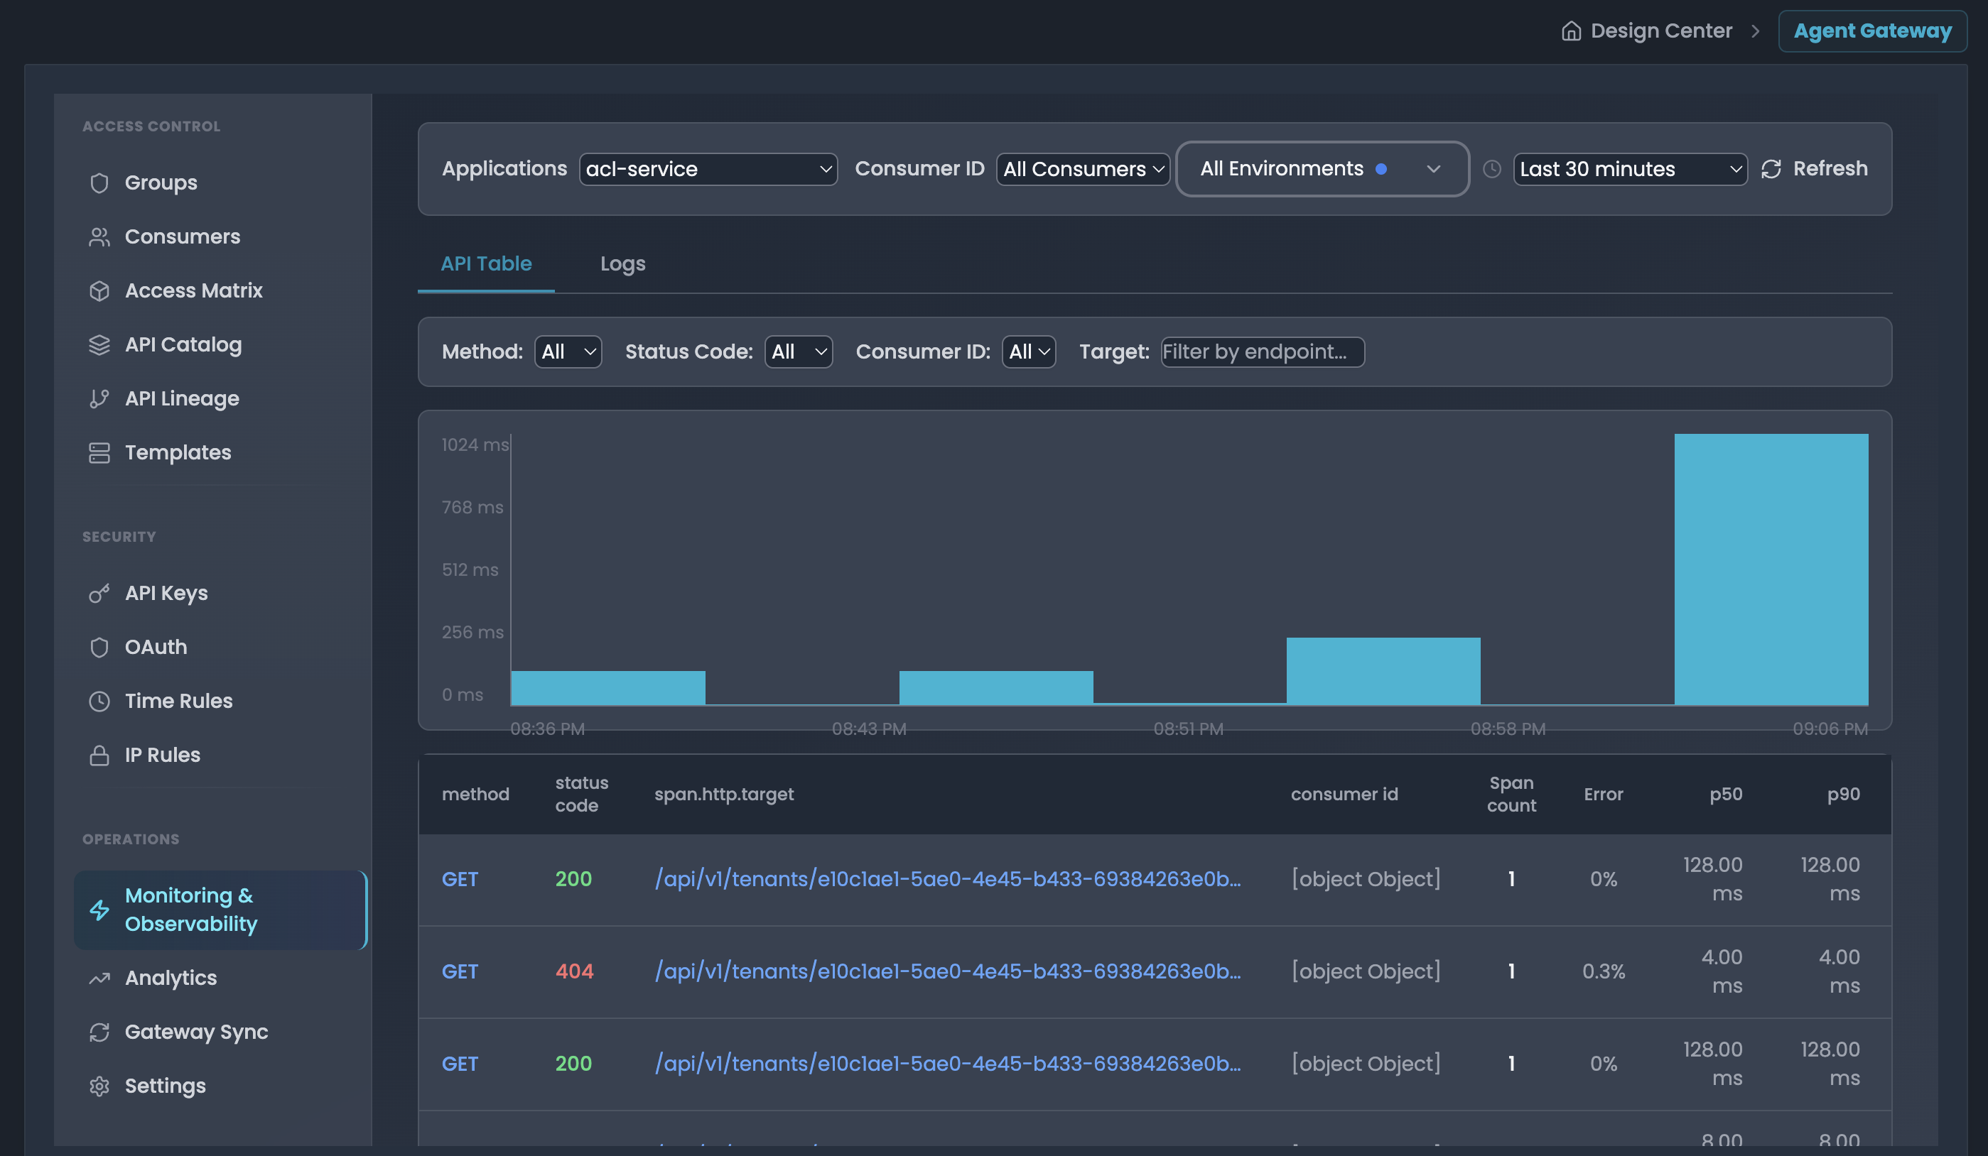Viewport: 1988px width, 1156px height.
Task: Click Gateway Sync refresh icon
Action: coord(99,1032)
